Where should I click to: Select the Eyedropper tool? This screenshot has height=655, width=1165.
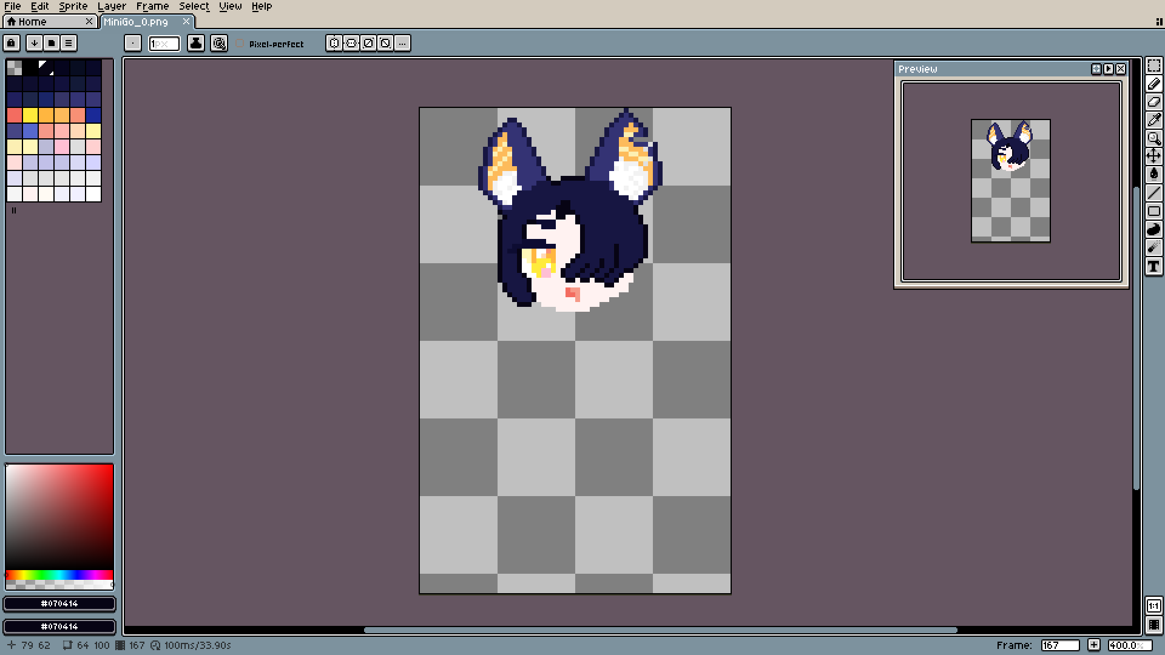[1153, 120]
